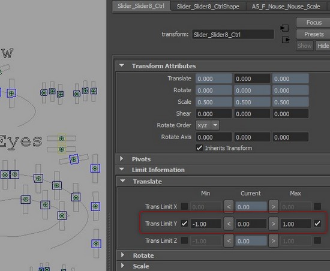330x271 pixels.
Task: Click the Translate attribute label
Action: point(179,79)
